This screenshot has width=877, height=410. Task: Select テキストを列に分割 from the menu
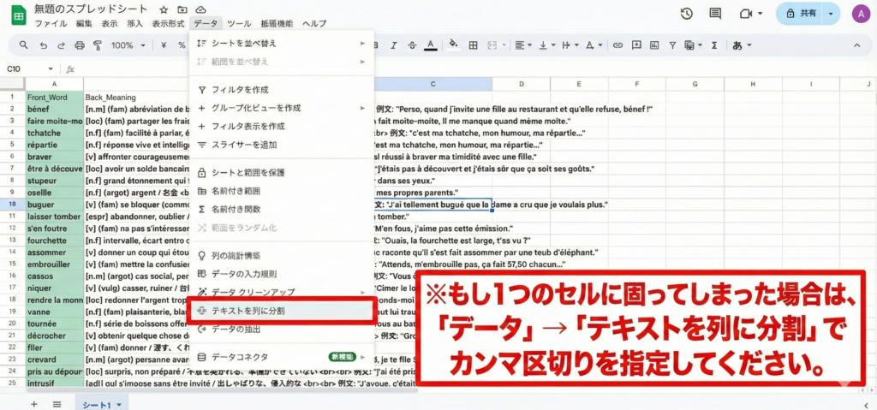point(248,311)
